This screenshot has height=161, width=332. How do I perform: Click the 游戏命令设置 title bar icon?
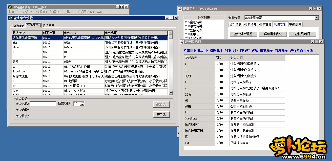(x=10, y=18)
